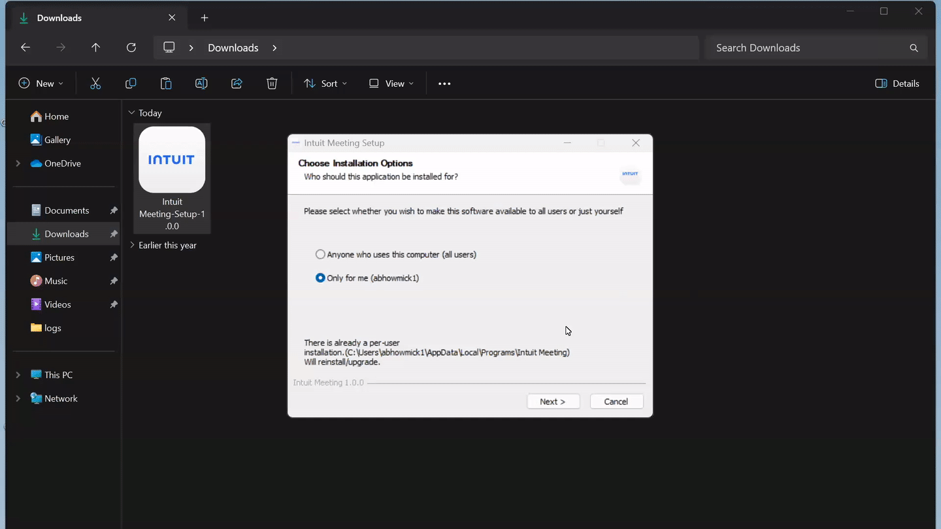Screen dimensions: 941x529
Task: Click the Refresh icon in navigation bar
Action: (131, 48)
